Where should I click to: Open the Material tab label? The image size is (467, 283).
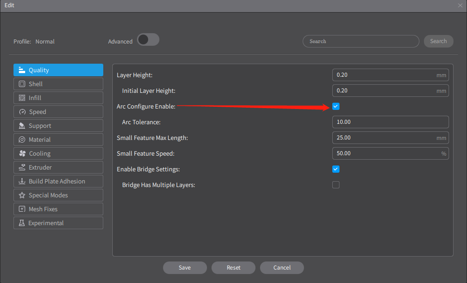click(x=40, y=139)
